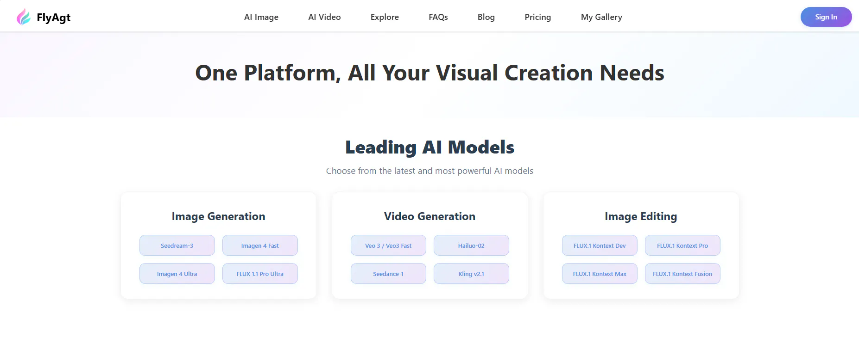
Task: Open My Gallery
Action: tap(601, 17)
